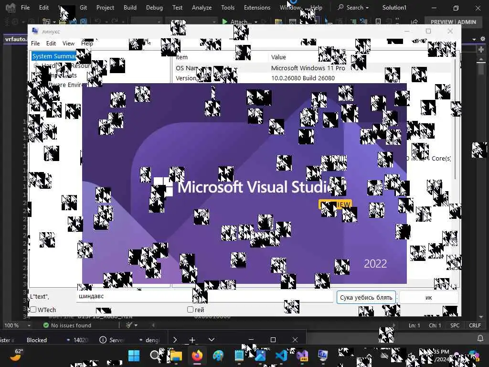Open the weather widget showing 62°
The height and width of the screenshot is (367, 489).
[x=16, y=355]
